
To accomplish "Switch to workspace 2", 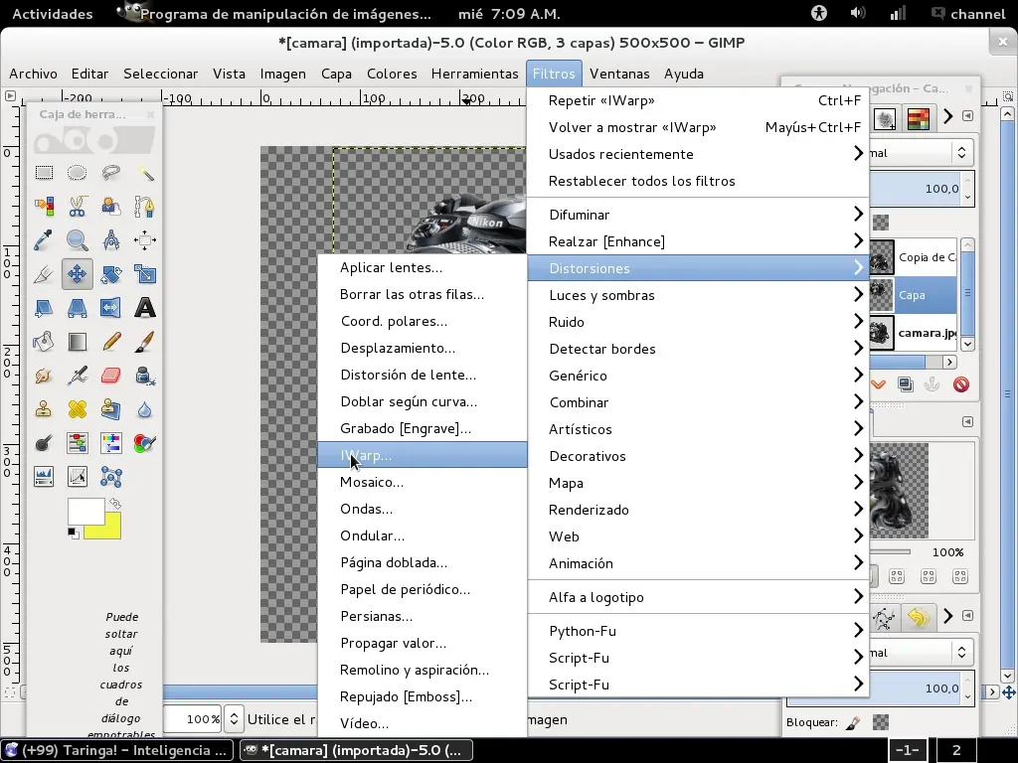I will [x=956, y=750].
